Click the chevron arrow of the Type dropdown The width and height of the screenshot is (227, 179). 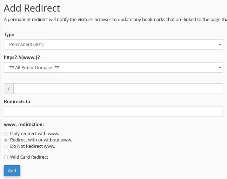coord(220,45)
